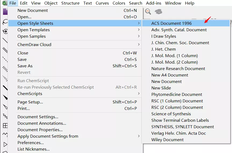Select the Hollow Wedge Bond tool

(x=5, y=107)
